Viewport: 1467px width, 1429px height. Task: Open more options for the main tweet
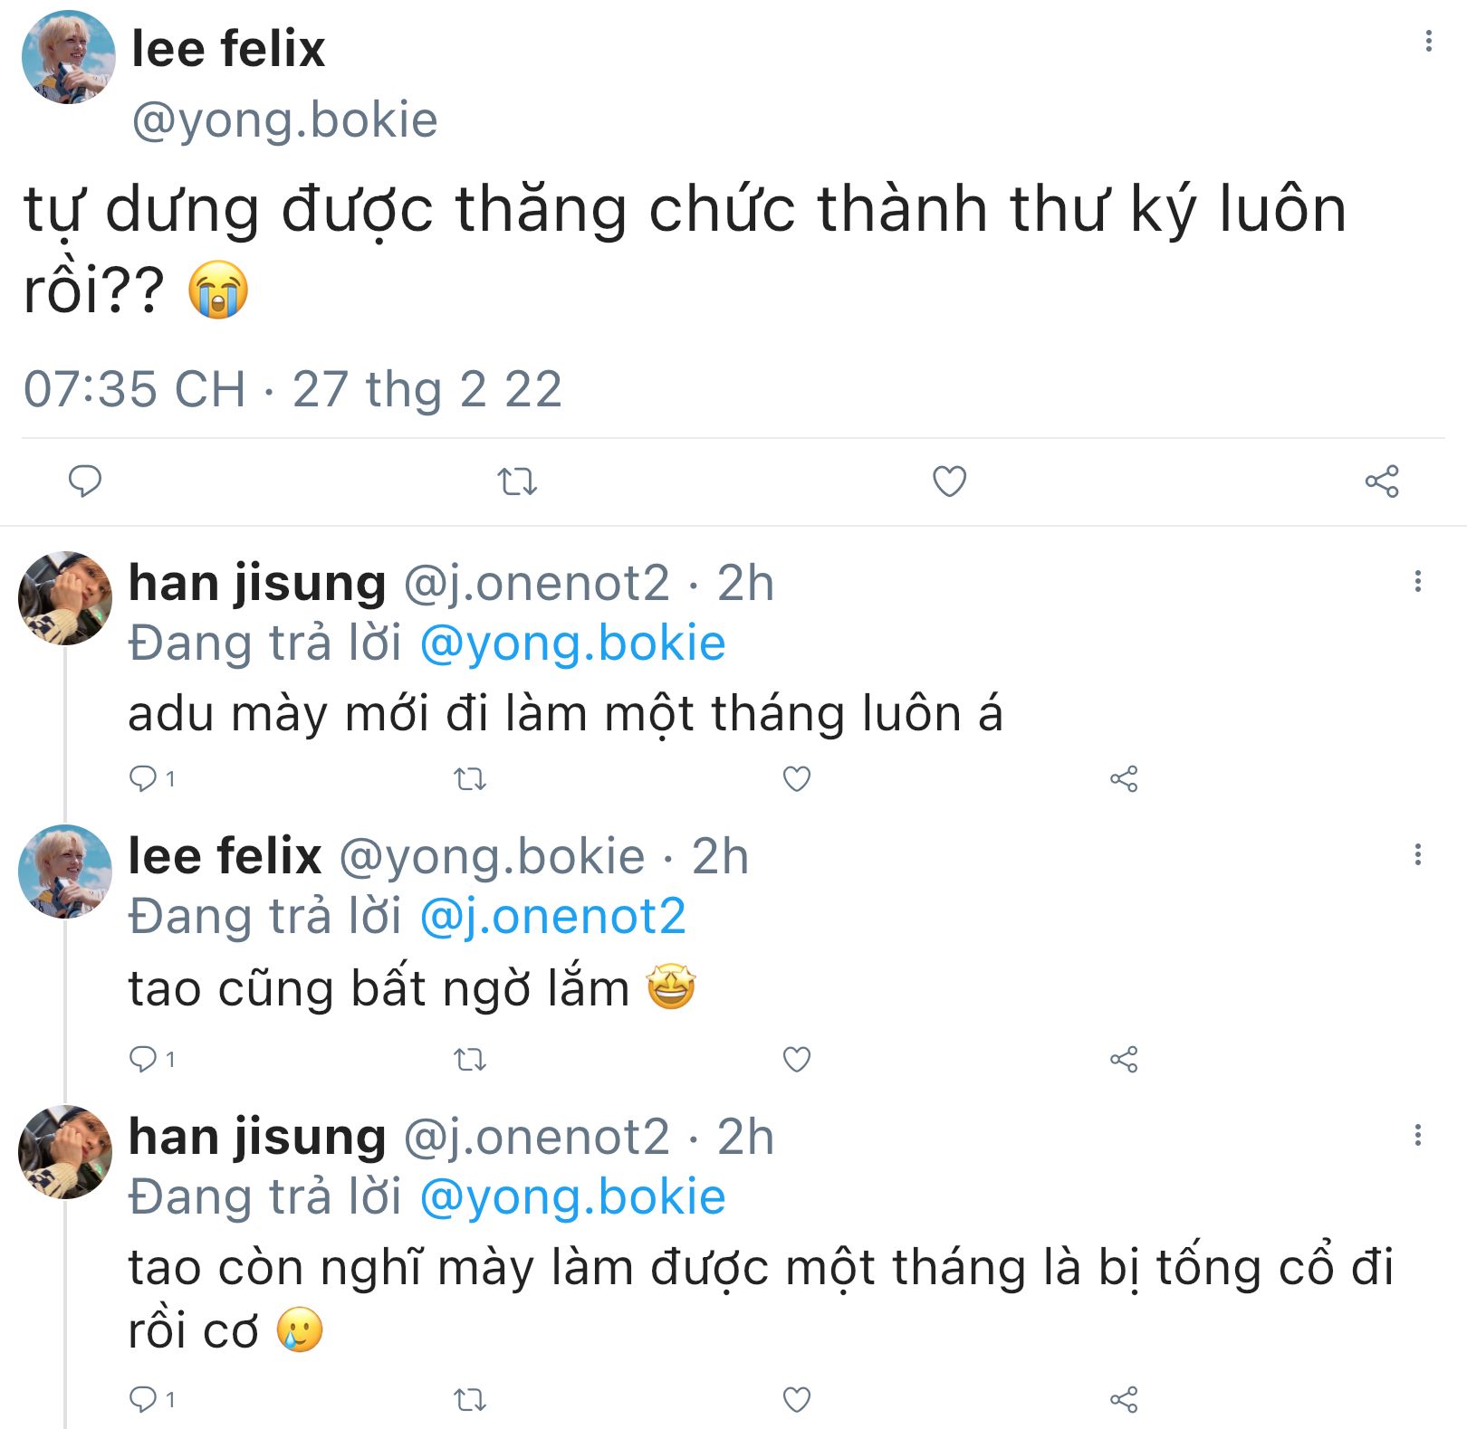pos(1428,41)
